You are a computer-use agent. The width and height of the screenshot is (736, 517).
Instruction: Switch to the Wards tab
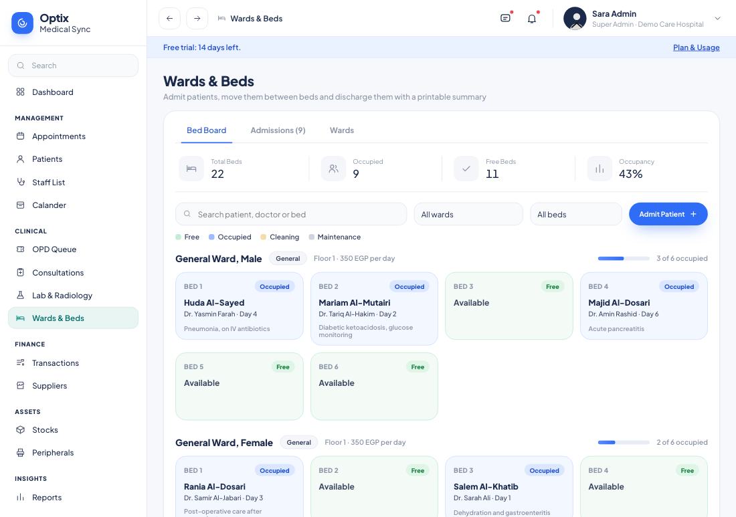342,130
